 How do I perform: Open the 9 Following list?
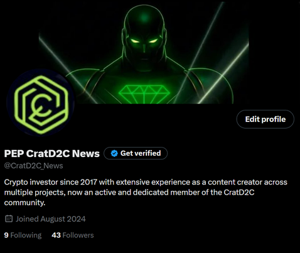[x=23, y=235]
